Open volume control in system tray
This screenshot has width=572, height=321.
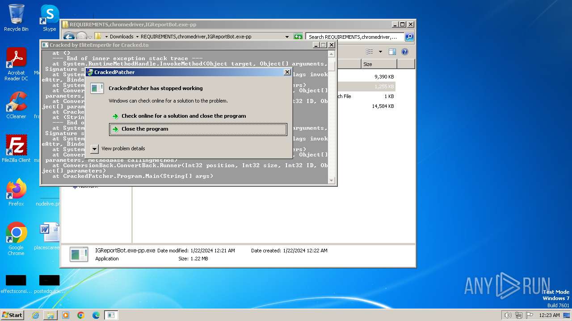(508, 315)
